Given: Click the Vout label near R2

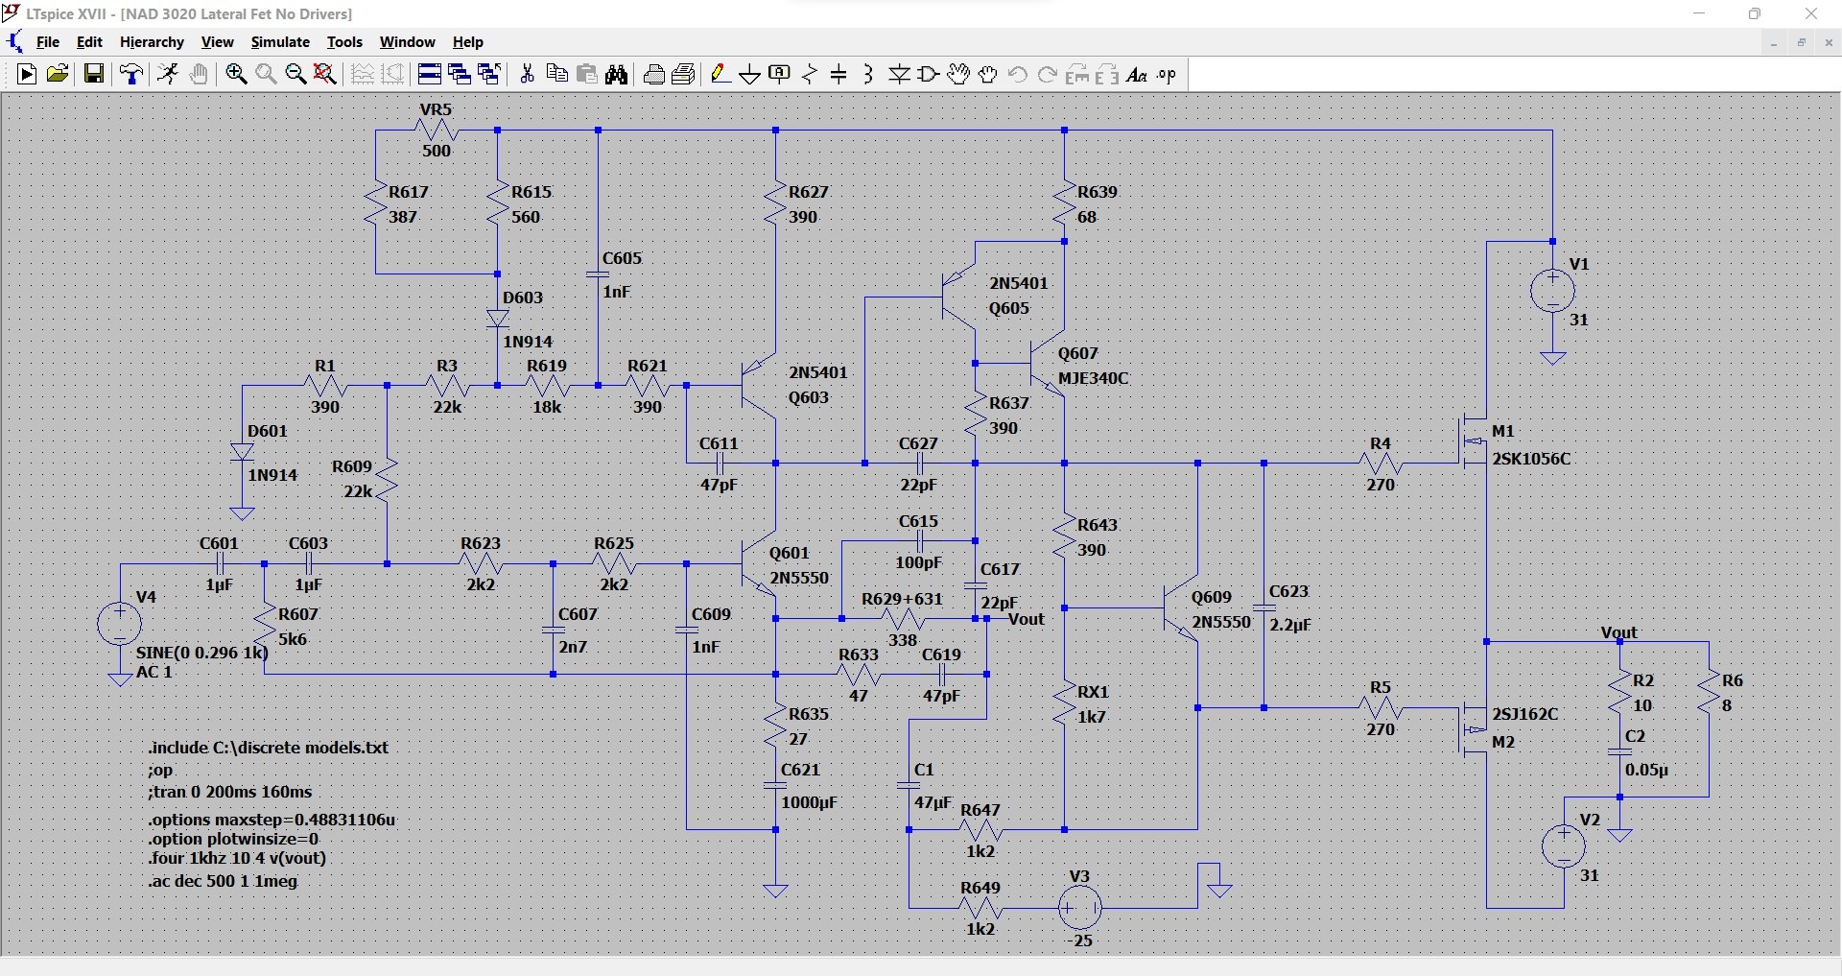Looking at the screenshot, I should click(1619, 632).
